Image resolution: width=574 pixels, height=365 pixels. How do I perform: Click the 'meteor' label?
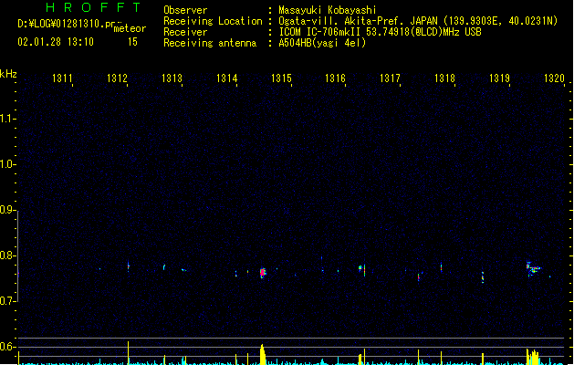click(130, 28)
